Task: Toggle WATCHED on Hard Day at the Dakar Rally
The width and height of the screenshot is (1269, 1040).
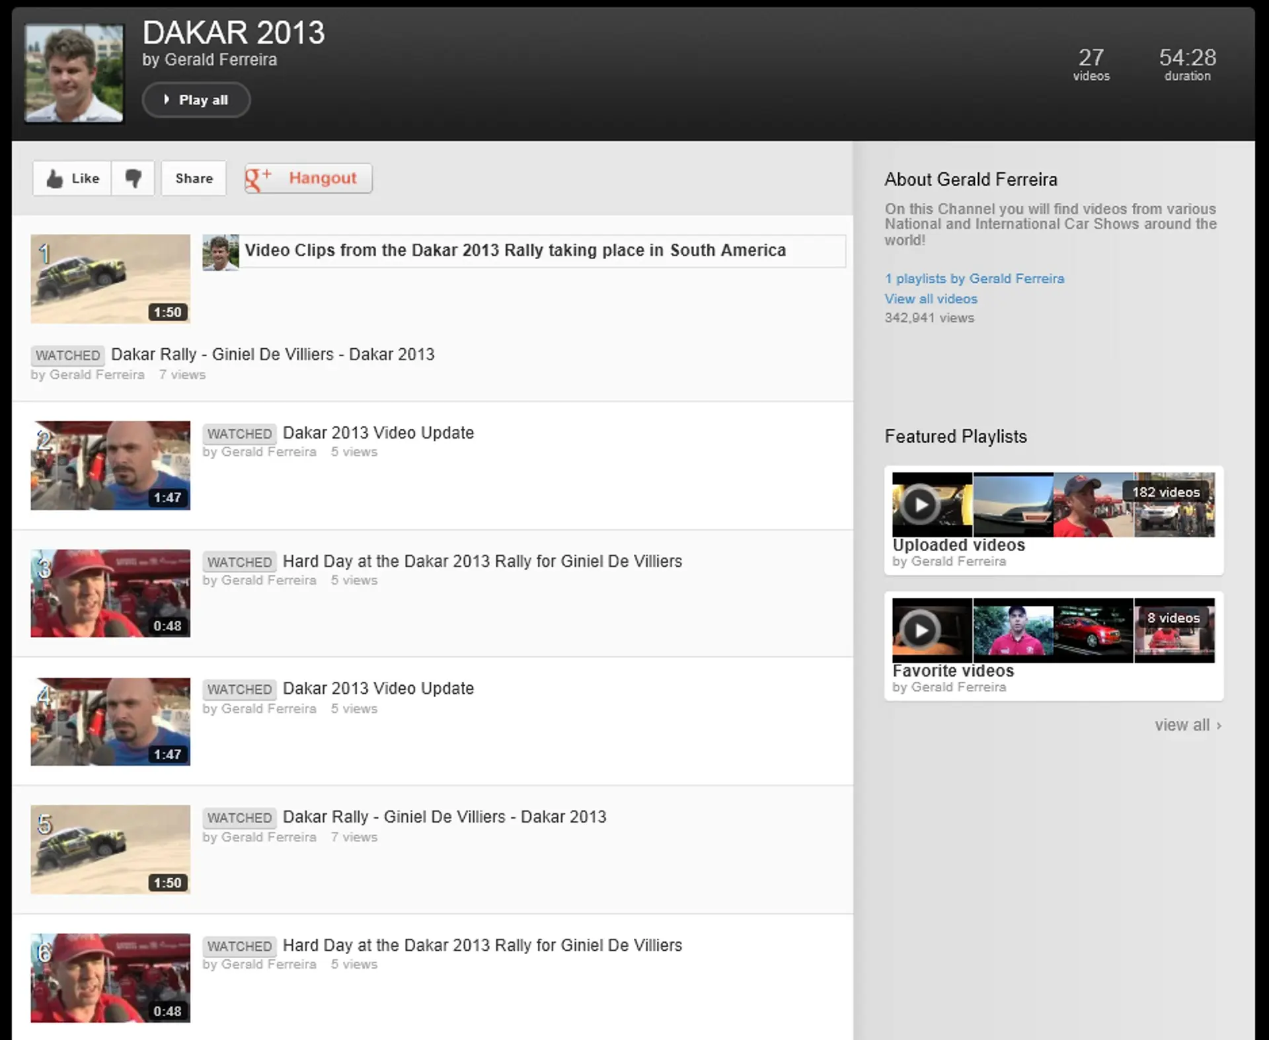Action: click(x=239, y=561)
